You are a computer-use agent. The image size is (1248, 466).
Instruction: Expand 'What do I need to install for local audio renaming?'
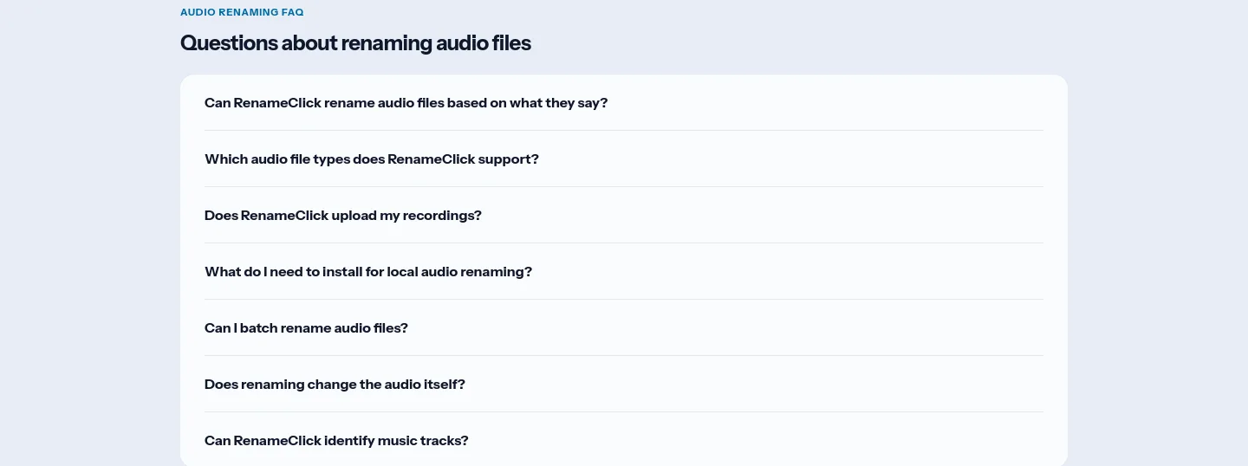coord(623,271)
